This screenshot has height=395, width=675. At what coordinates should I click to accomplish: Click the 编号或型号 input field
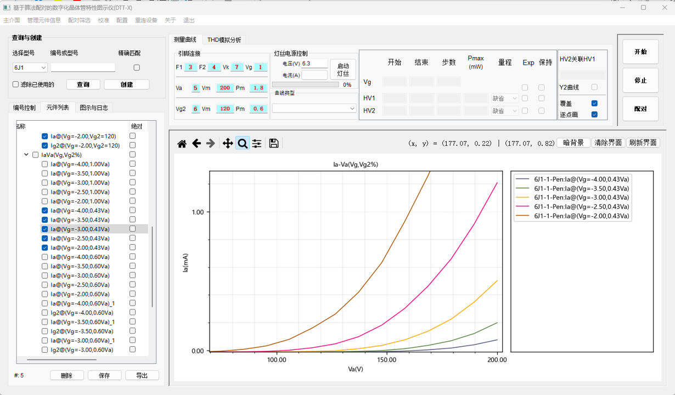tap(83, 67)
